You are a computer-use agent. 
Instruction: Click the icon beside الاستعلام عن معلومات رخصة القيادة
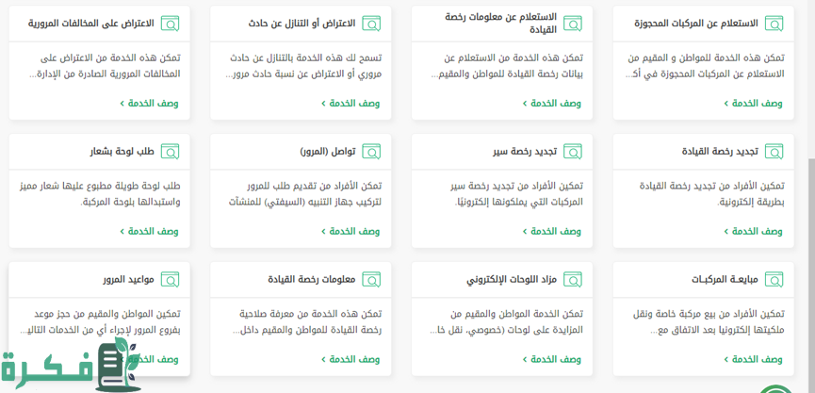pyautogui.click(x=573, y=24)
